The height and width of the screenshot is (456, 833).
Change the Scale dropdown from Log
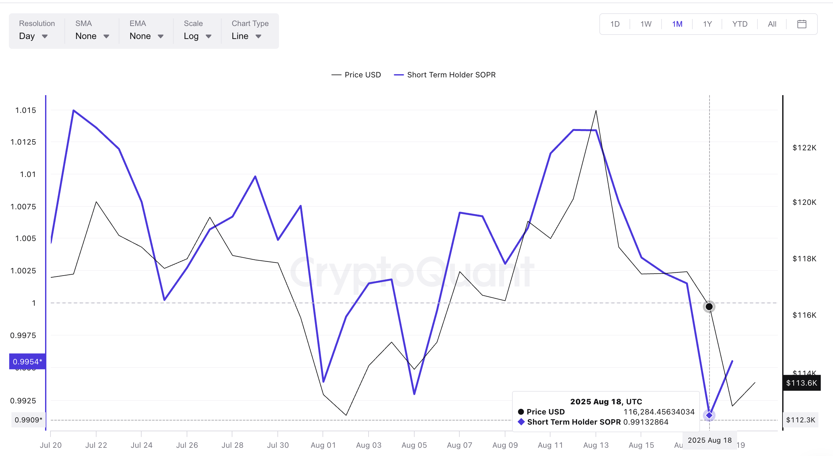click(196, 36)
